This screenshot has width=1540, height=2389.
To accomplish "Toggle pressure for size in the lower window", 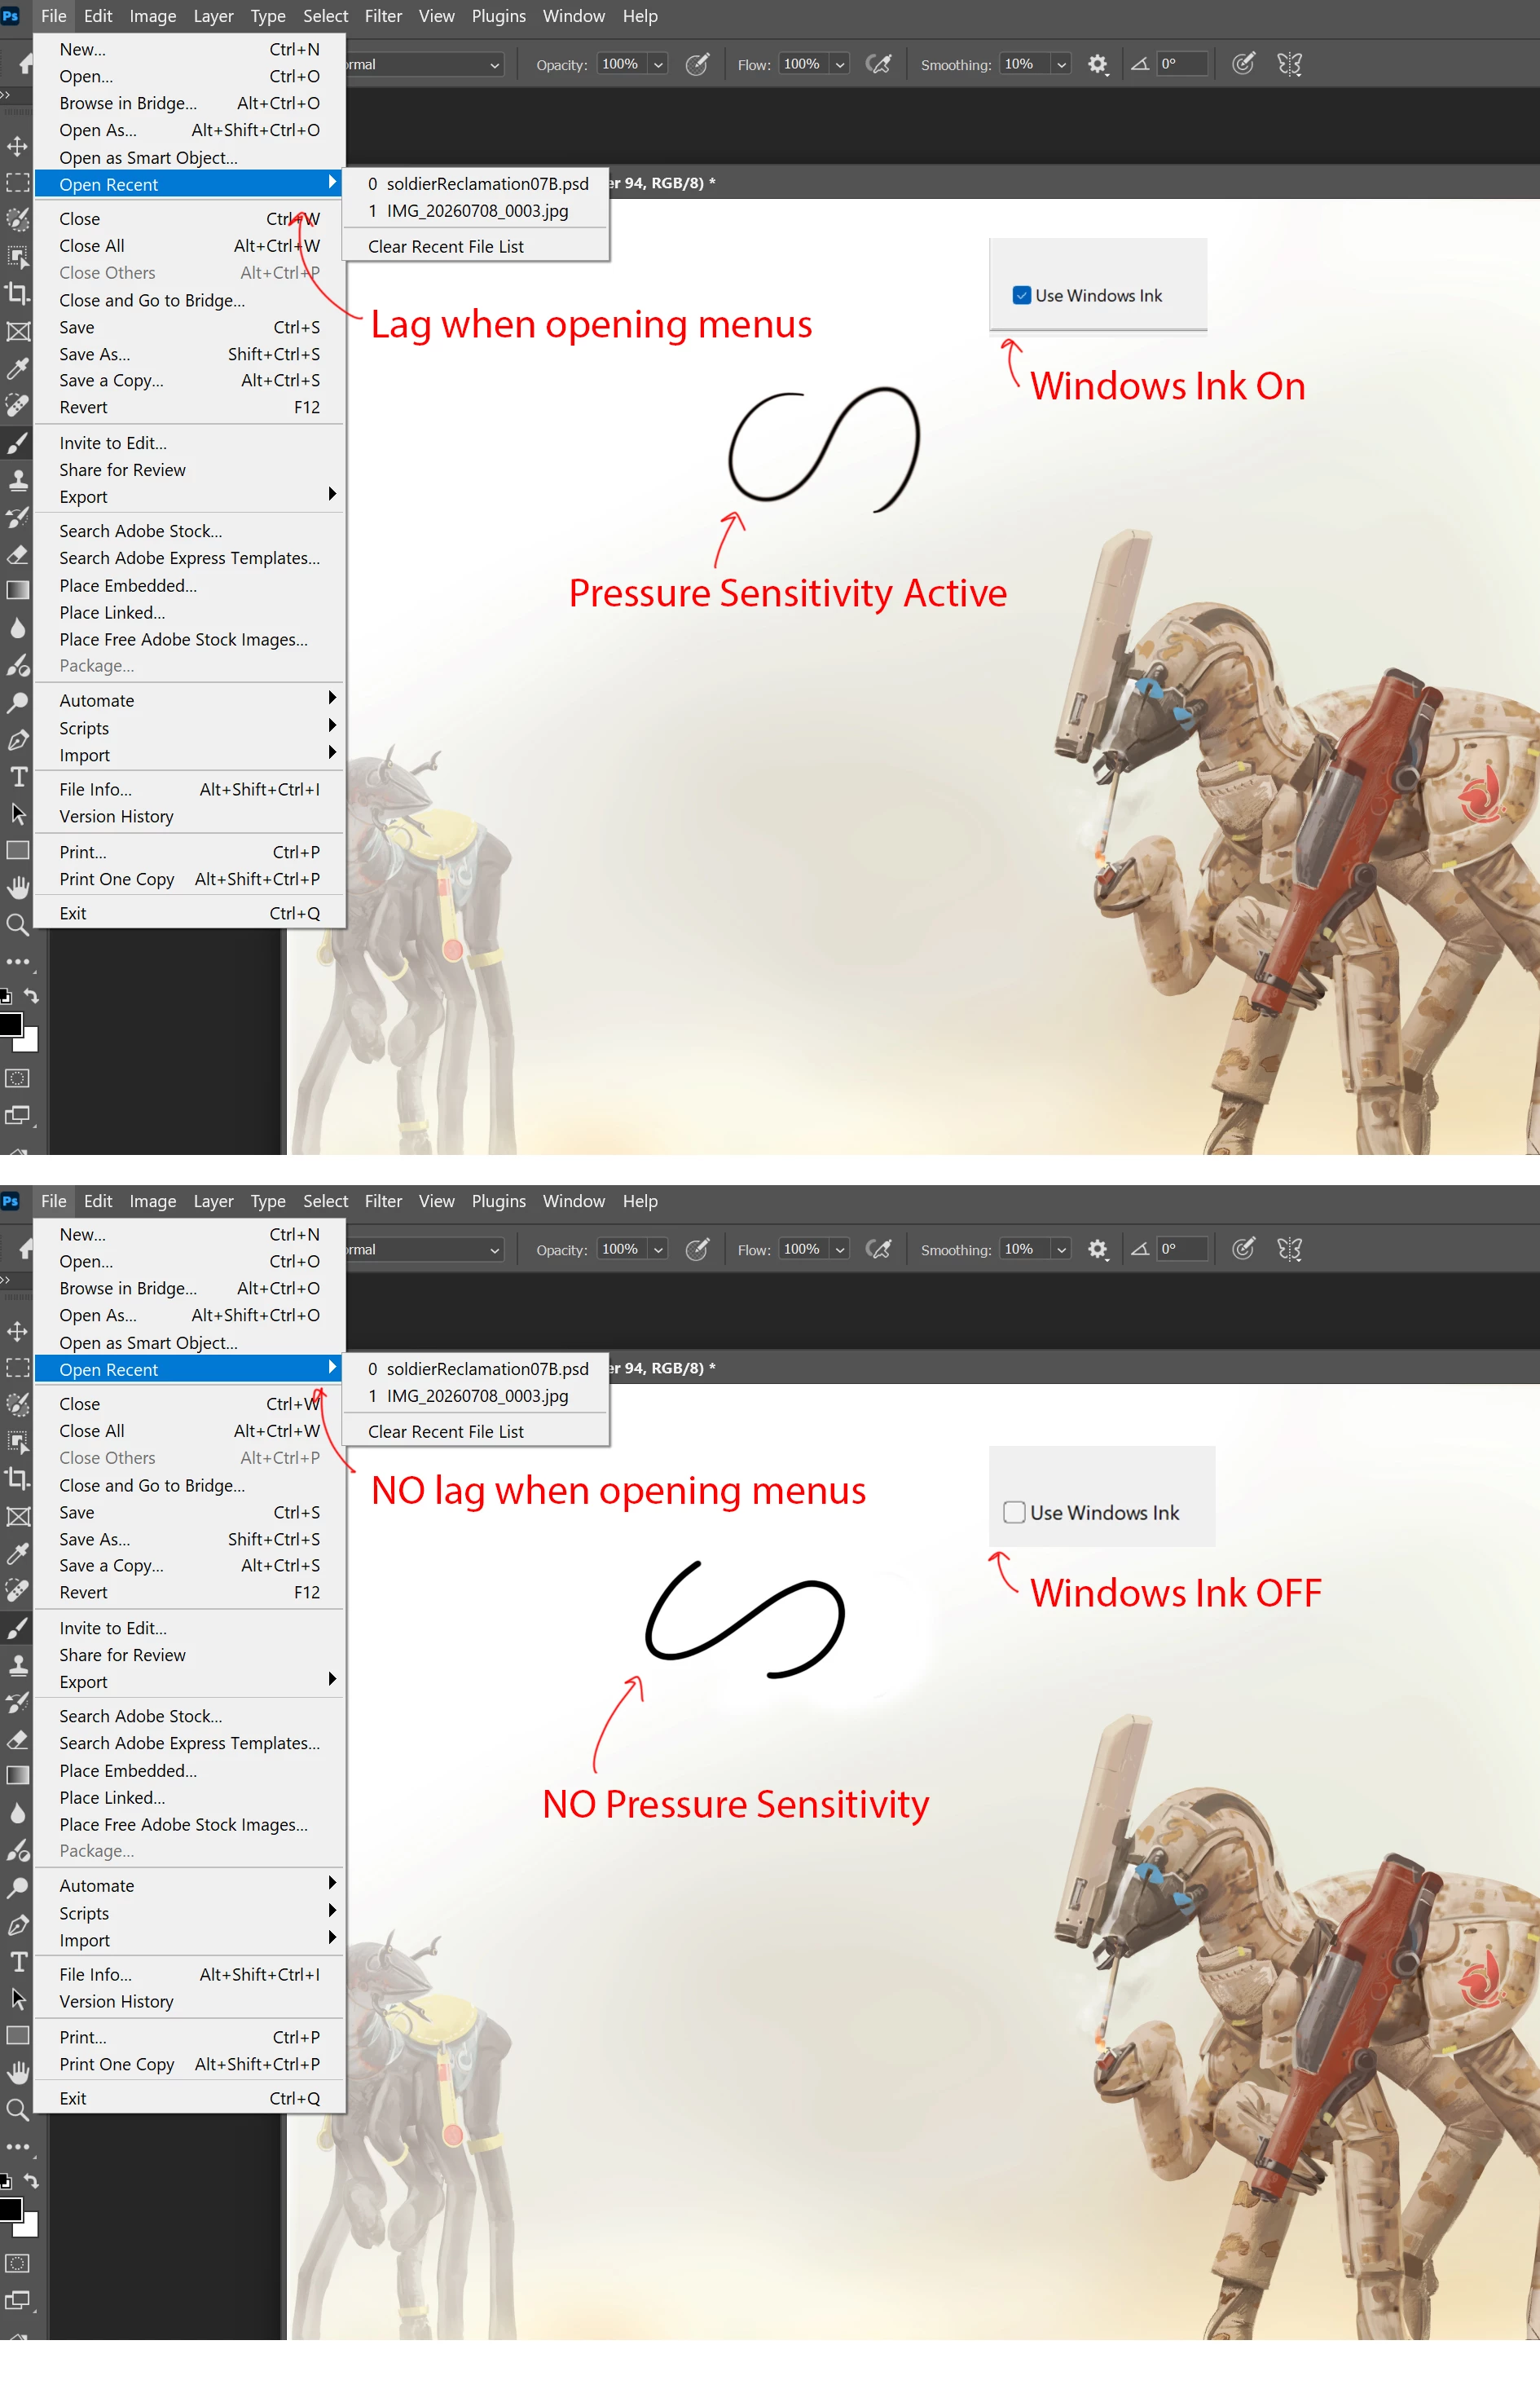I will [x=1243, y=1250].
